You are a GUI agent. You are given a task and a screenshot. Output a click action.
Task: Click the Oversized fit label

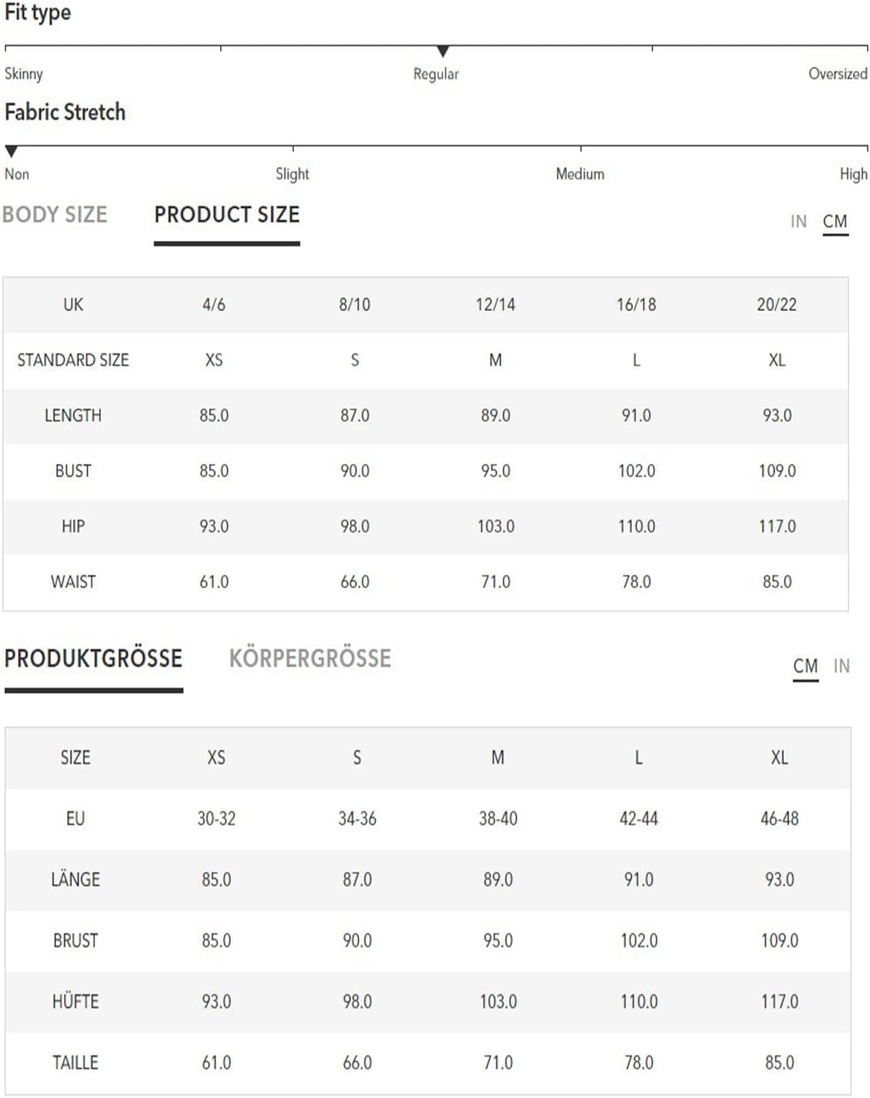838,74
